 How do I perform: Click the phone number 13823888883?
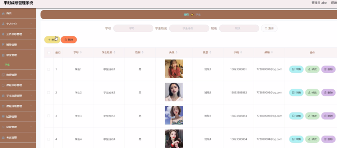[238, 116]
